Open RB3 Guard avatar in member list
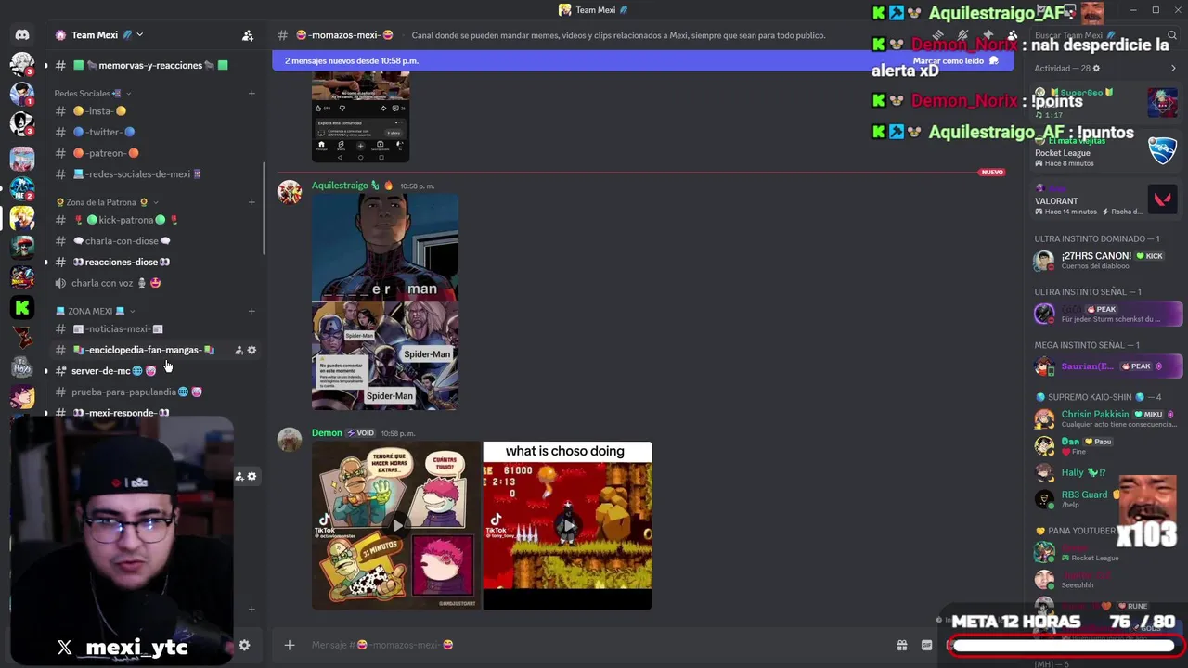The image size is (1188, 668). point(1044,499)
